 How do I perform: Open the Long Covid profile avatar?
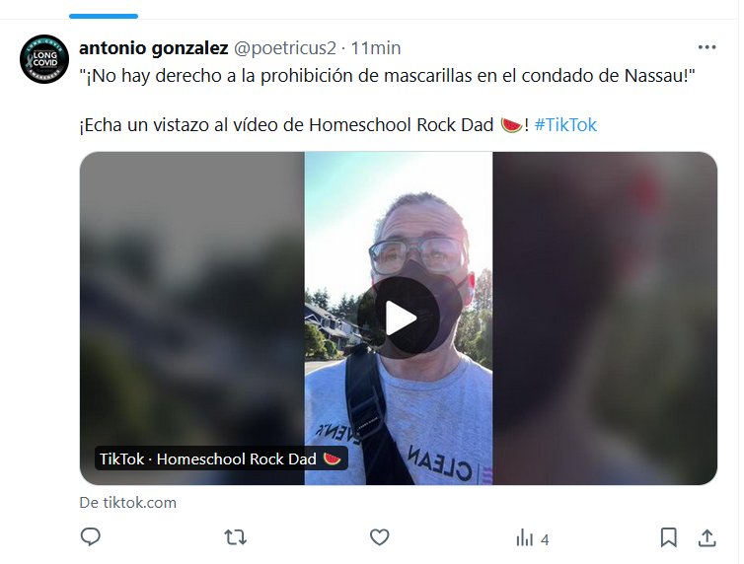coord(44,59)
